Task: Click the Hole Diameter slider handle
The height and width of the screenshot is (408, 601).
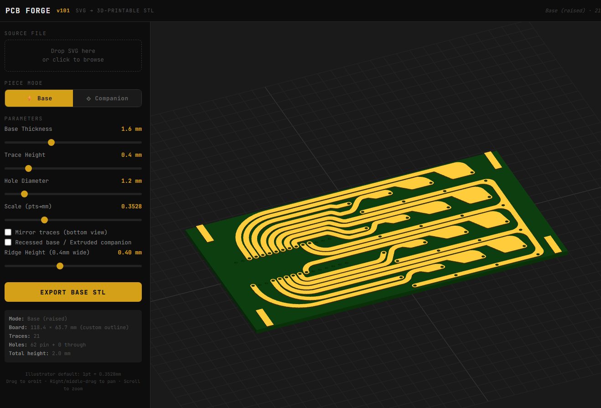Action: 25,194
